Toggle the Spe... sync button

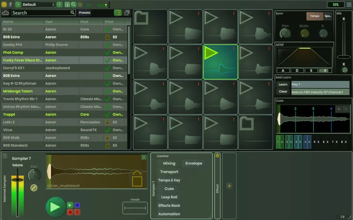pyautogui.click(x=328, y=16)
